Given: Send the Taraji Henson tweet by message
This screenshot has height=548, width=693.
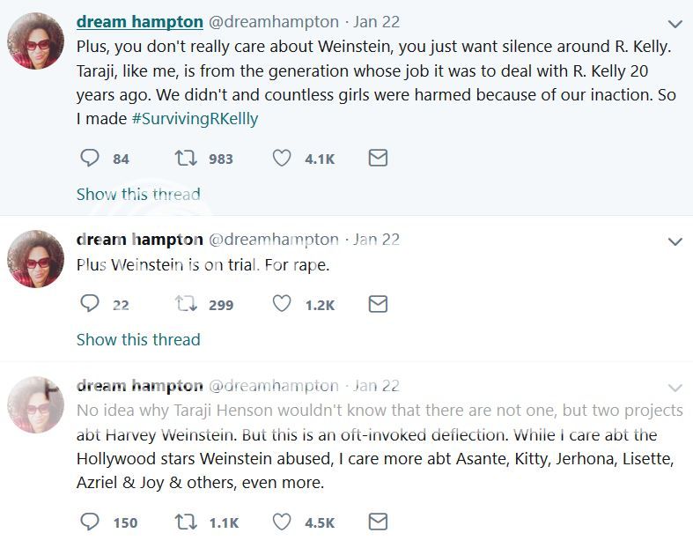Looking at the screenshot, I should (378, 522).
